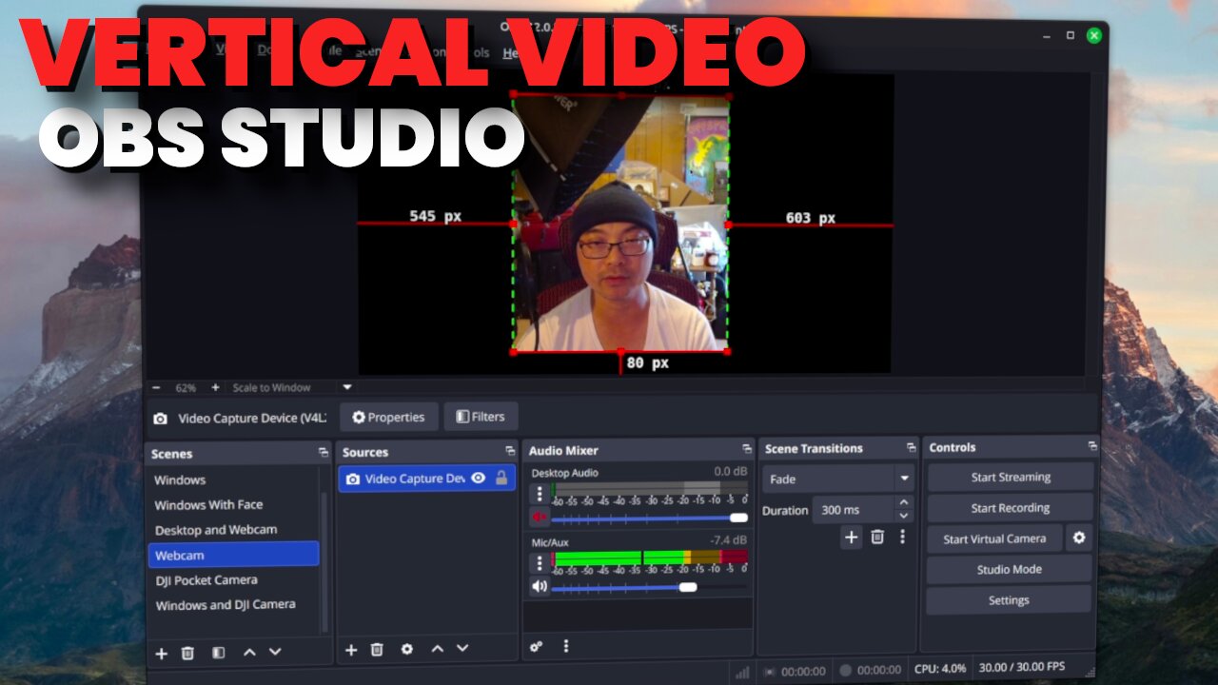Toggle visibility of Video Capture Device source
1218x685 pixels.
(x=479, y=479)
